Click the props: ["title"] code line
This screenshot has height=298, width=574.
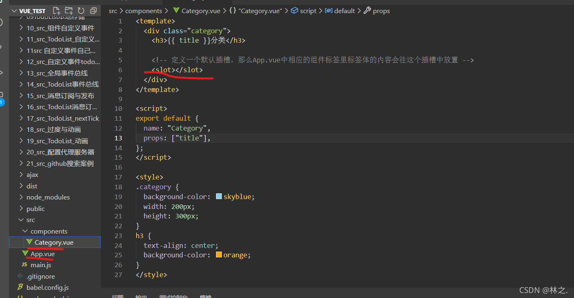pyautogui.click(x=177, y=138)
